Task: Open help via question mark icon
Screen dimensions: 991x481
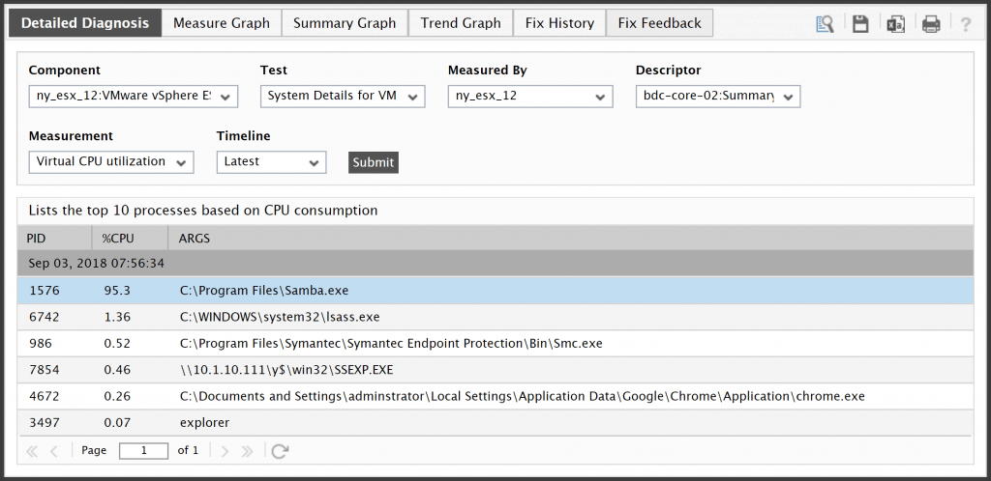Action: click(965, 24)
